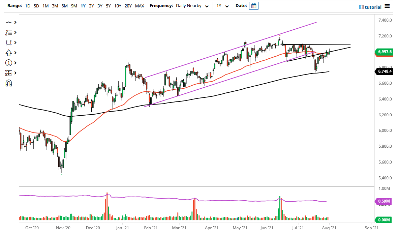
Task: Click the black 6,748.4 moving average label
Action: 384,71
